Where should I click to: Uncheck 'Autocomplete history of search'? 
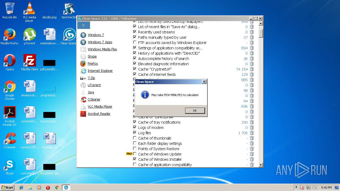tap(135, 58)
